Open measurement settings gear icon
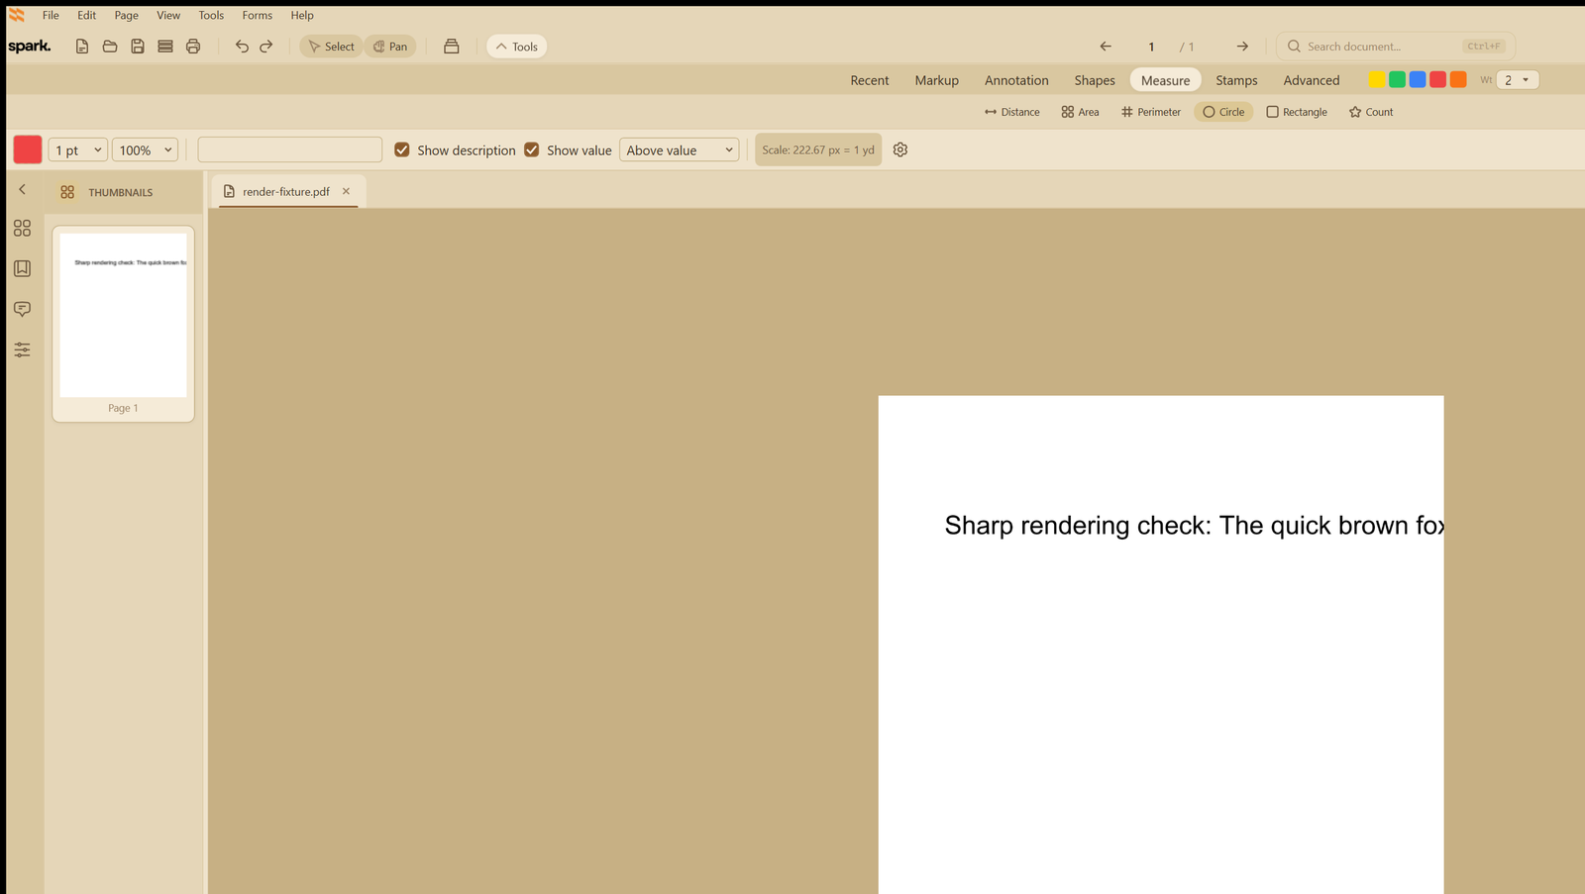 (x=900, y=149)
